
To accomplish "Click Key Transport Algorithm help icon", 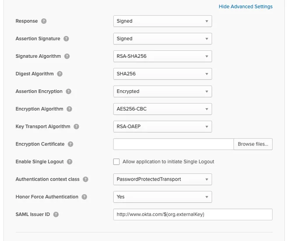I will pos(76,127).
